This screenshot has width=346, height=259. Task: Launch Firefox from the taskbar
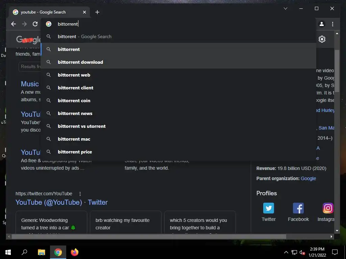pos(75,252)
